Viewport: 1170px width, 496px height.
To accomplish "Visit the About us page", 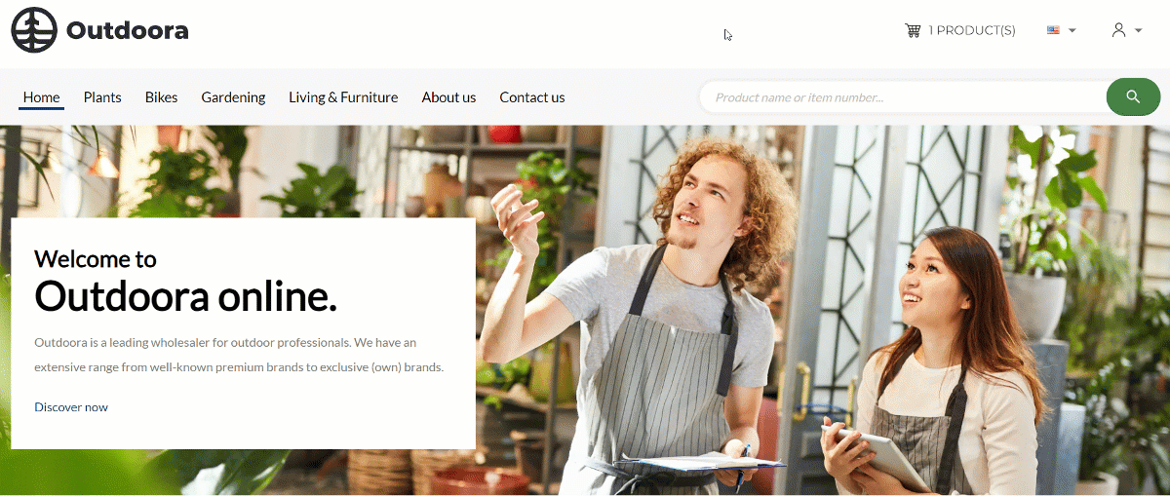I will 448,97.
